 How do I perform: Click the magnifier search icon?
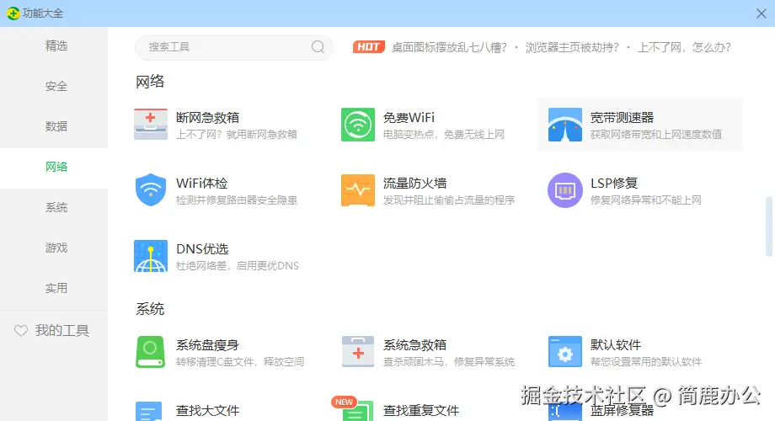pos(318,47)
